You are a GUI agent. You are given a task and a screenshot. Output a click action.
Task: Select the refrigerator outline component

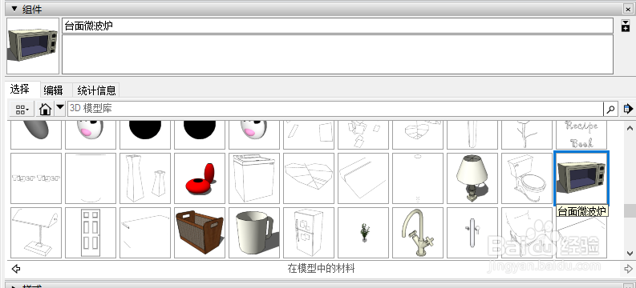tap(309, 233)
